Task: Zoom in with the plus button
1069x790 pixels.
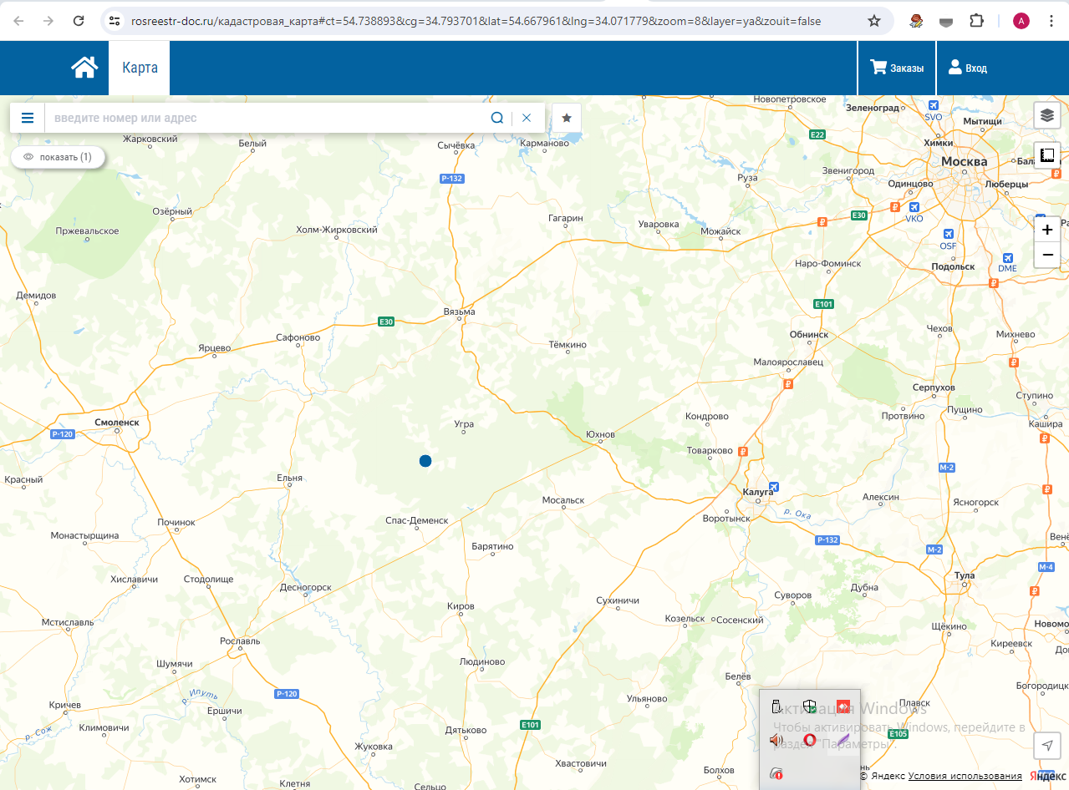Action: pos(1047,229)
